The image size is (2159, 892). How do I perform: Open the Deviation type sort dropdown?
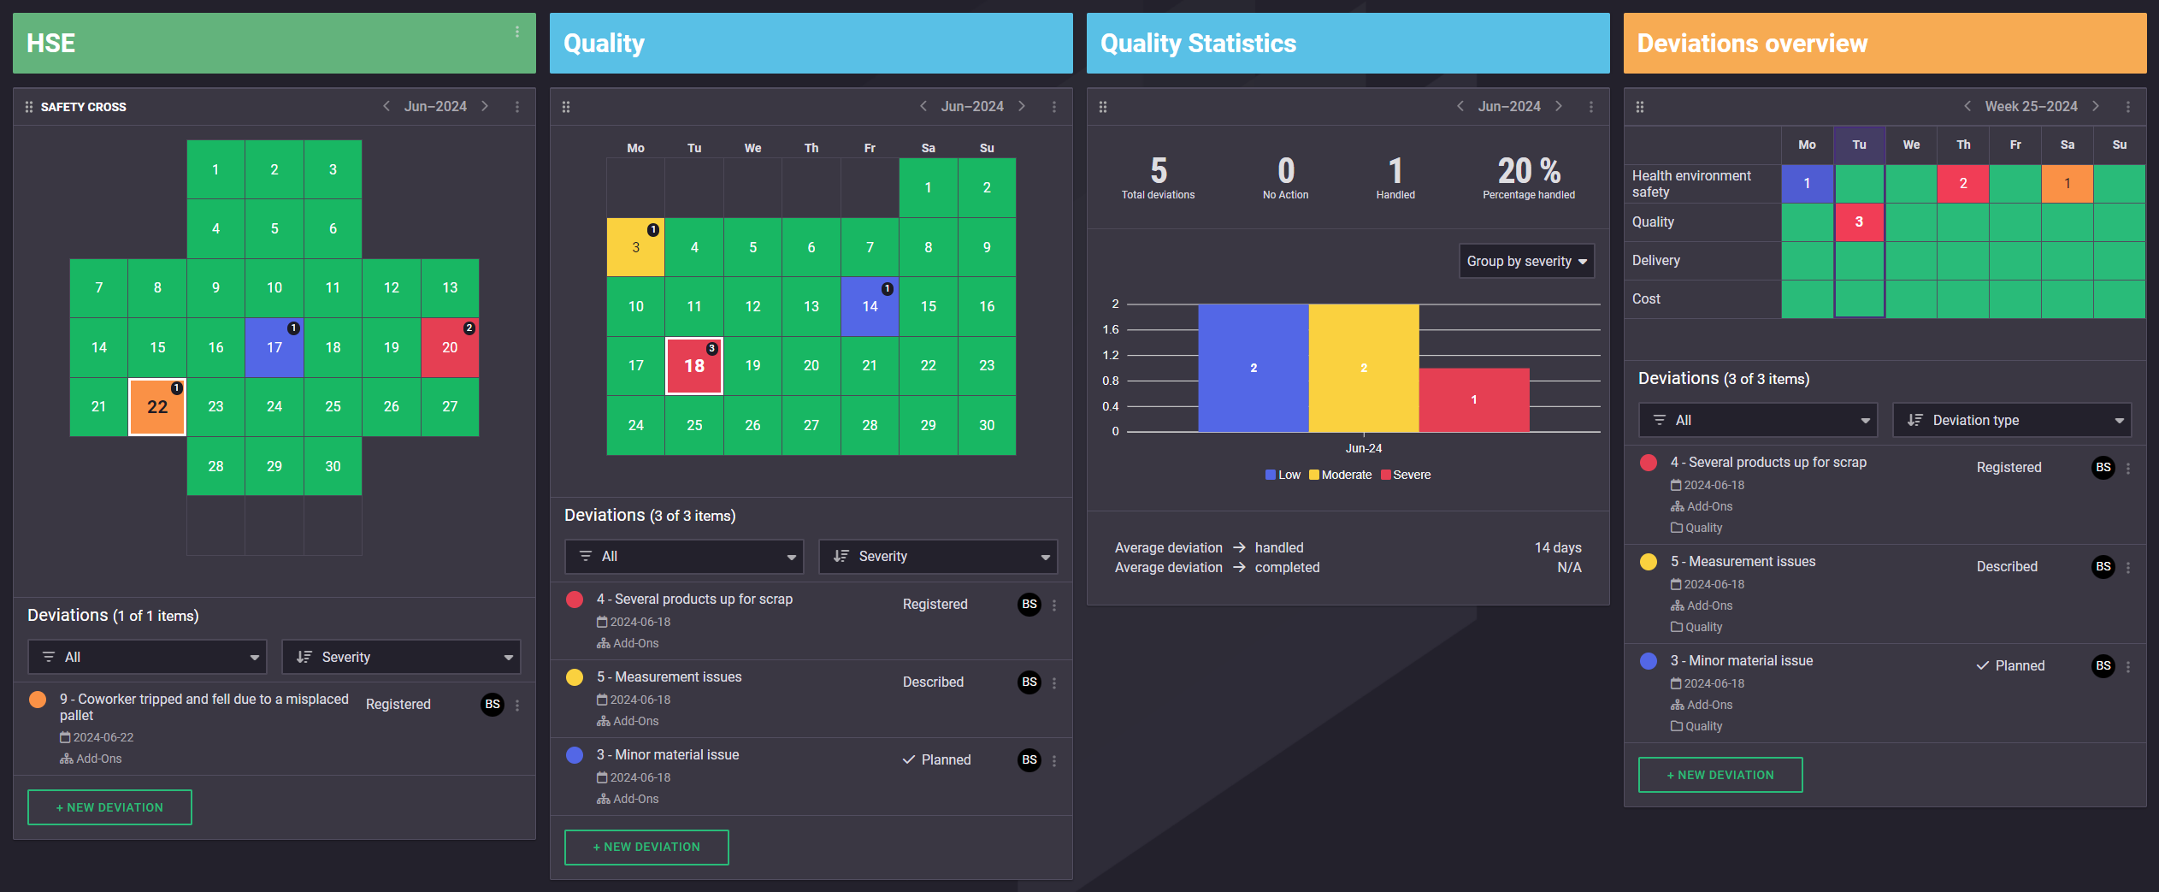coord(2012,420)
